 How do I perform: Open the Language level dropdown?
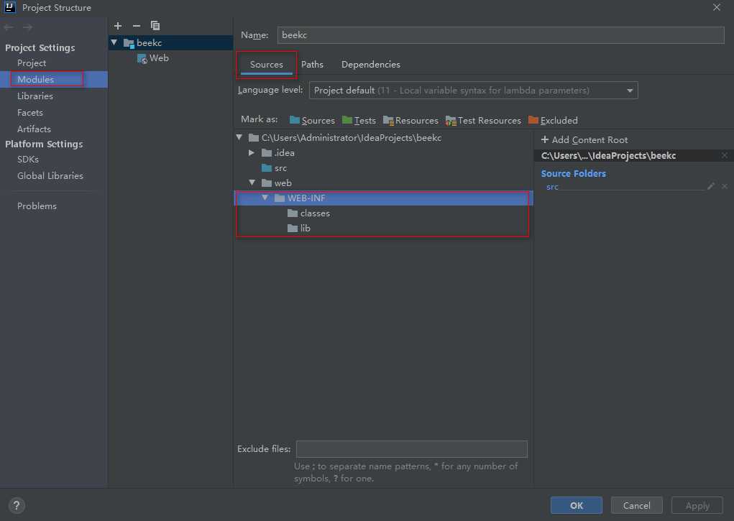[473, 91]
